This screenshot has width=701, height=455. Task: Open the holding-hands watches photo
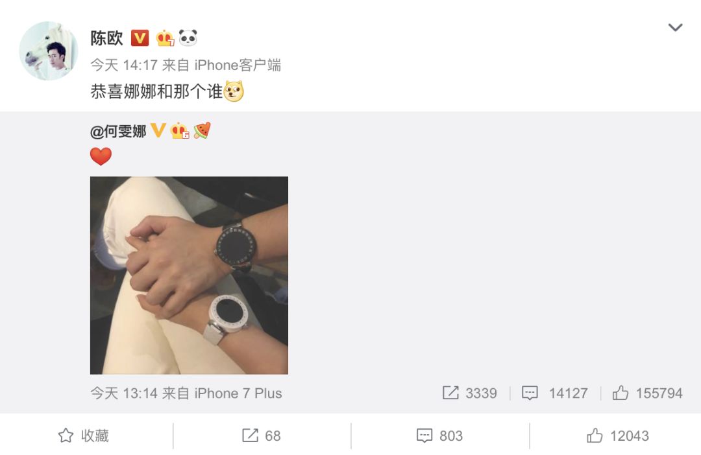pyautogui.click(x=189, y=275)
